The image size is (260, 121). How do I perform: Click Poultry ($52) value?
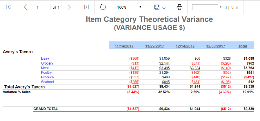[227, 73]
